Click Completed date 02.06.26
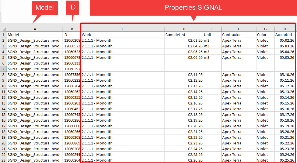This screenshot has height=163, width=297. (x=184, y=57)
